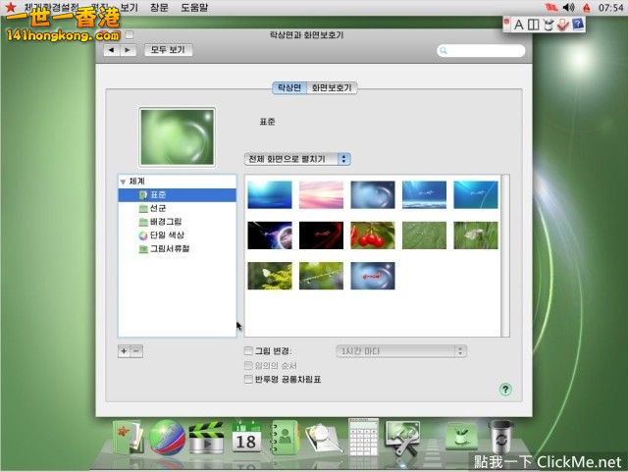Add a folder with the plus button
628x472 pixels.
[x=125, y=351]
